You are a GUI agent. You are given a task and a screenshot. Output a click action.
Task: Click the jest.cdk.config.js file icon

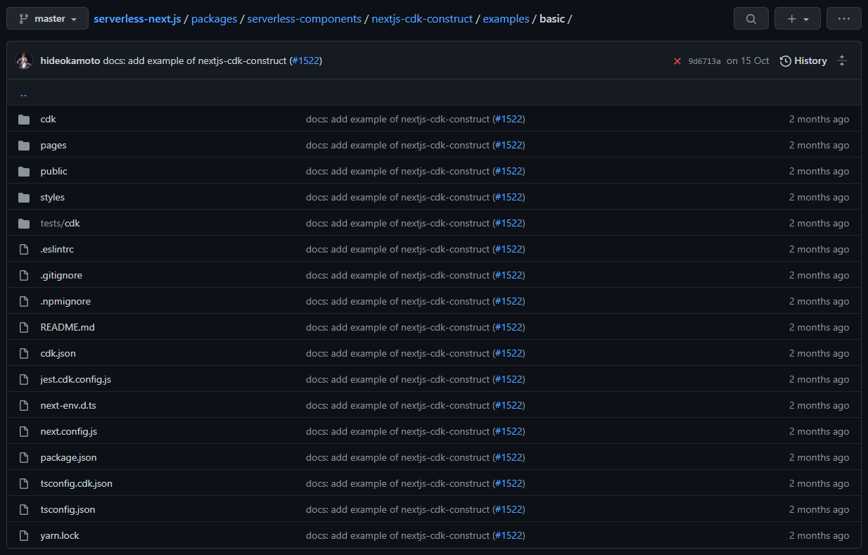(x=24, y=379)
